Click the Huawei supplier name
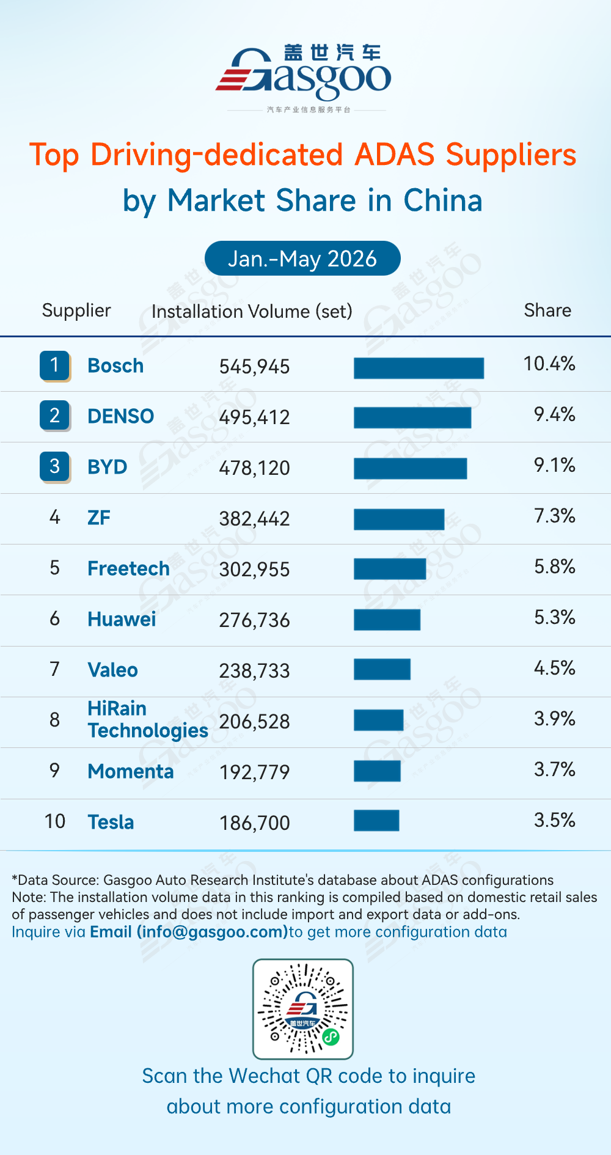 122,619
